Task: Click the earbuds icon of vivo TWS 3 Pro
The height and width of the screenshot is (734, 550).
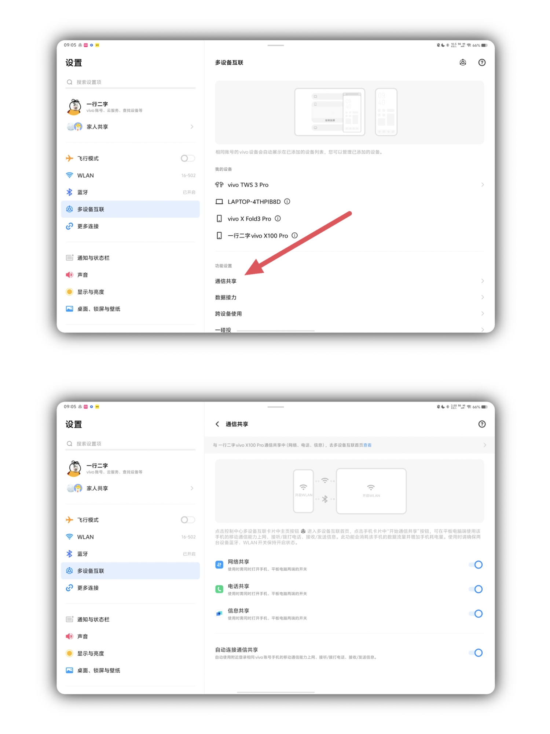Action: coord(219,185)
